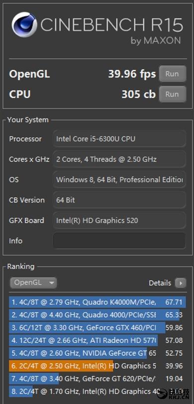Click the CB Version 64 Bit field
This screenshot has width=194, height=404.
tap(119, 200)
